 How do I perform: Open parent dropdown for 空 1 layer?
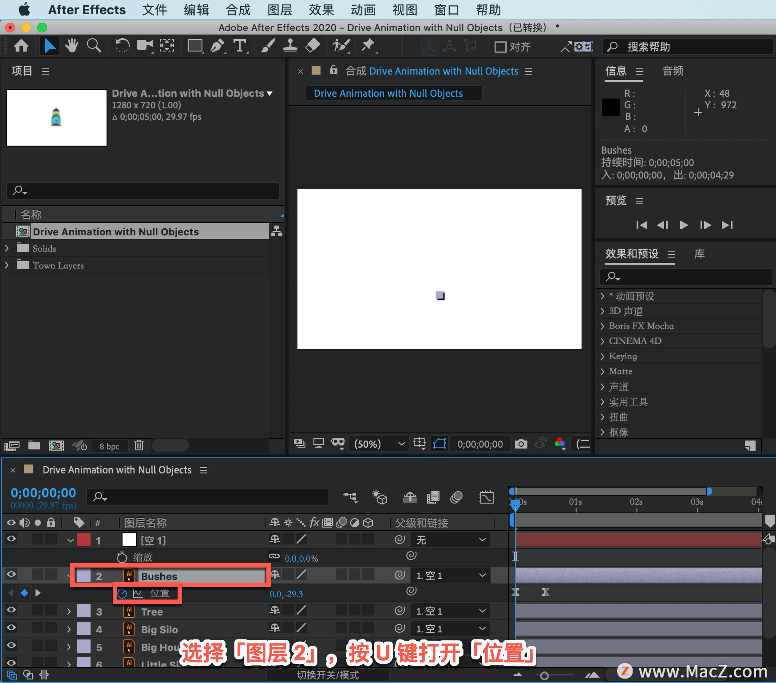451,540
